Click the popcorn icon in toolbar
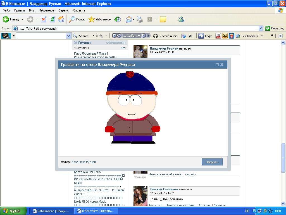286x215 pixels. [x=232, y=36]
